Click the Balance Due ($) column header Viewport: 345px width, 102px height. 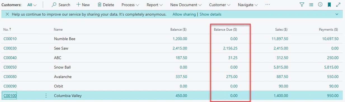(226, 29)
